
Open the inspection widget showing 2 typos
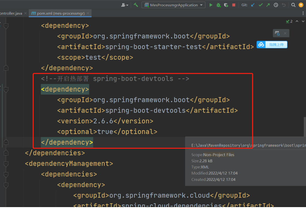(289, 22)
